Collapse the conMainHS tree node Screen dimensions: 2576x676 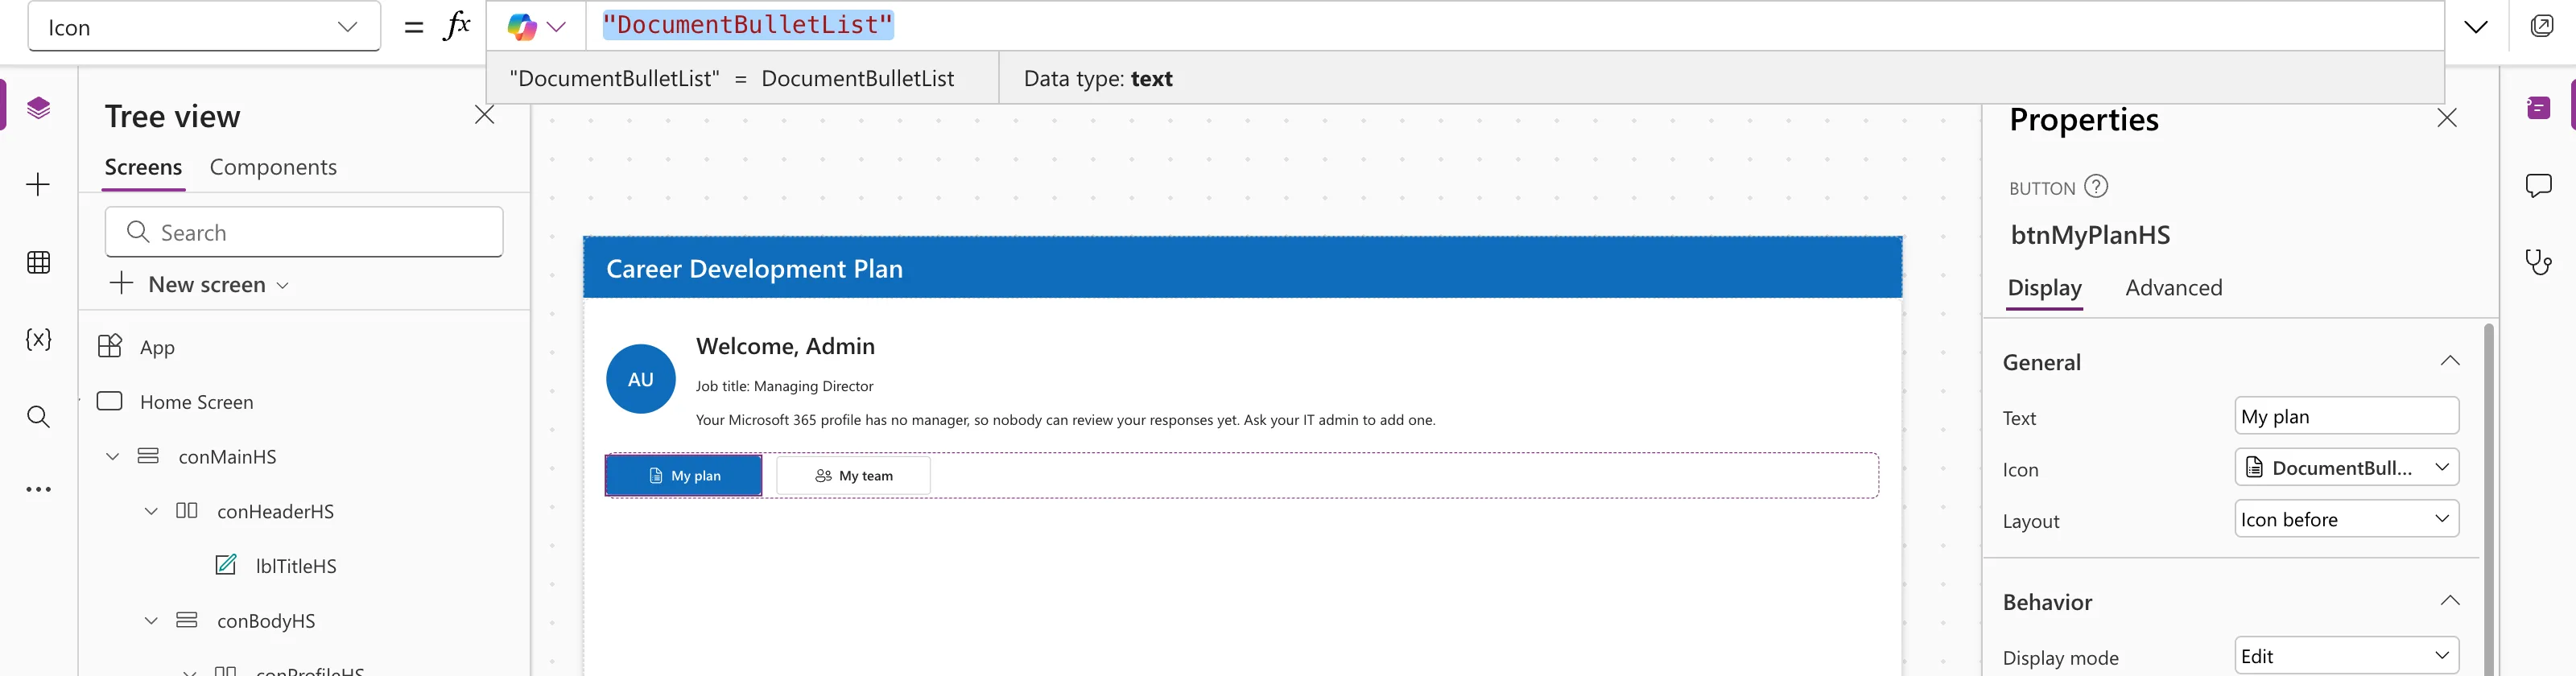pyautogui.click(x=113, y=457)
